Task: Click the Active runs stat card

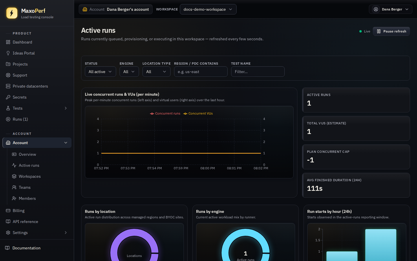Action: [x=356, y=100]
